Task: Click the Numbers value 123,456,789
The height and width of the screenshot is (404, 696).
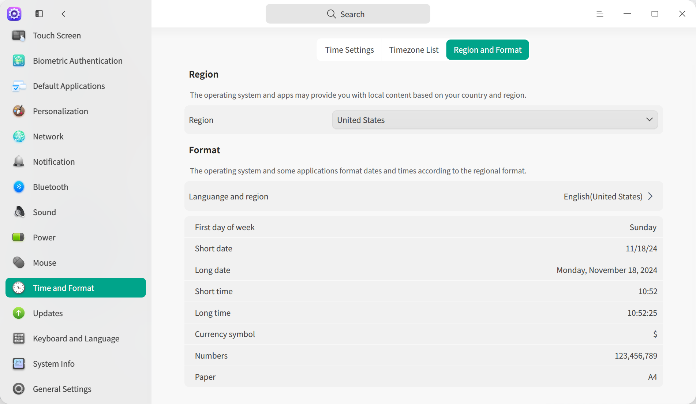Action: point(636,356)
